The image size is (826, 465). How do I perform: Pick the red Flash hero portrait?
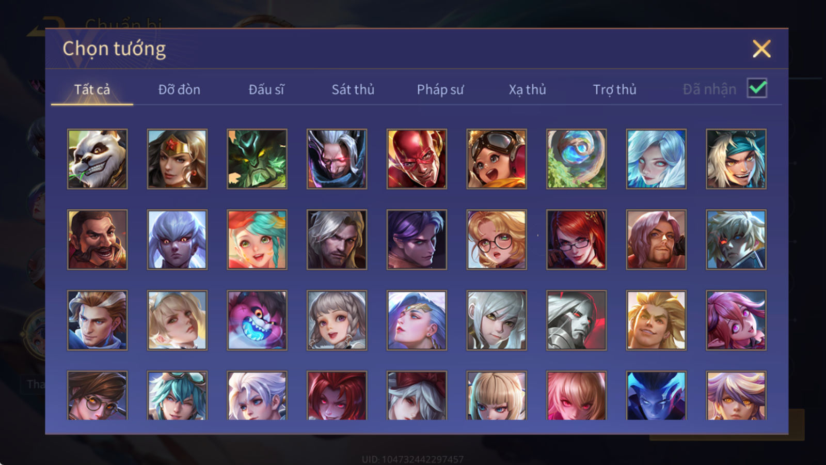point(417,159)
